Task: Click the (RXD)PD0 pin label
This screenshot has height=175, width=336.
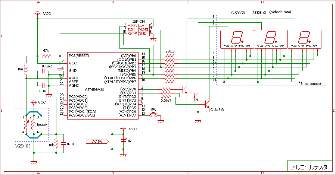Action: click(x=128, y=89)
